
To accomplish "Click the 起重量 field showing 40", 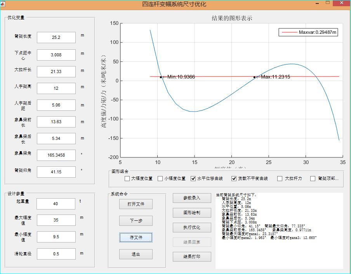I will point(56,204).
